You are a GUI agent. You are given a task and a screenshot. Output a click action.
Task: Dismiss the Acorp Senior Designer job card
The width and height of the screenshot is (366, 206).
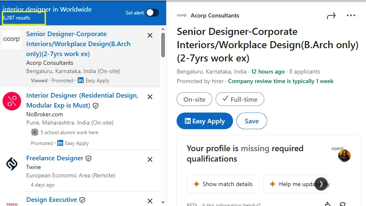[x=150, y=35]
